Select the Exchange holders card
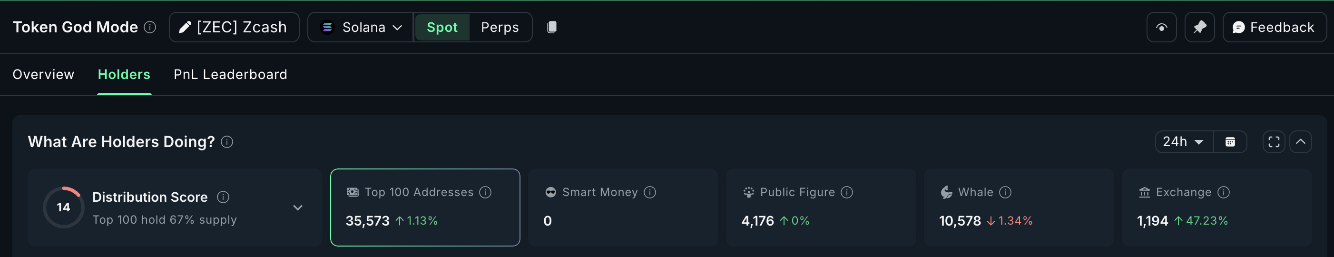 point(1216,207)
